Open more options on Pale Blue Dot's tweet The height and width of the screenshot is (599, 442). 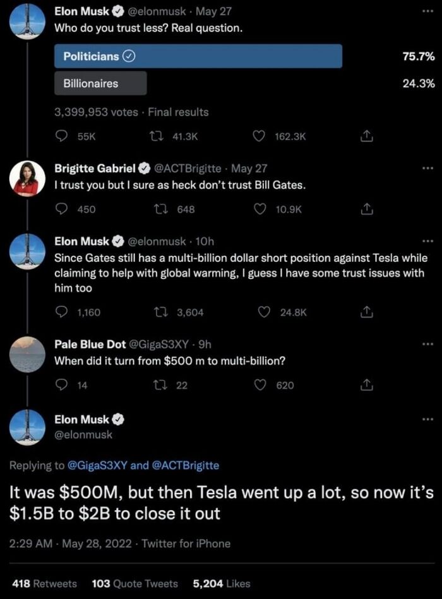429,344
